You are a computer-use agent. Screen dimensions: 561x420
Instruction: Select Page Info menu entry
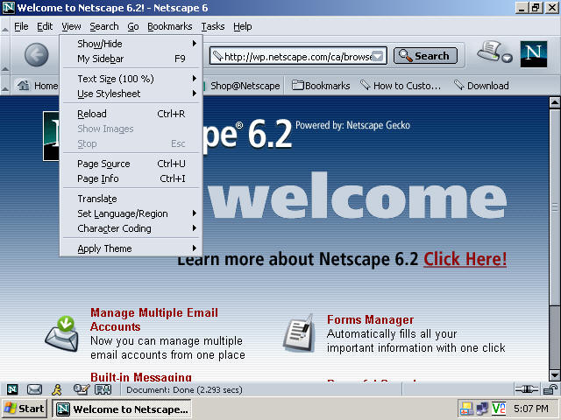[x=131, y=178]
